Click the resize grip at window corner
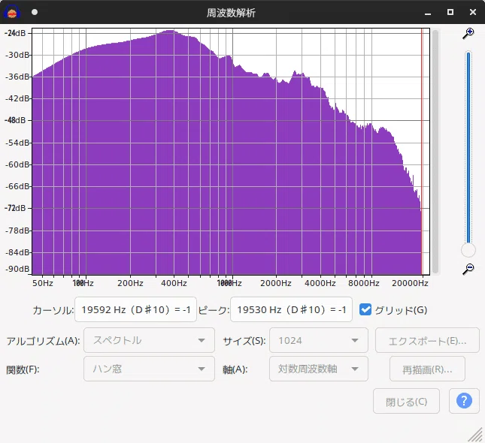This screenshot has width=485, height=443. coord(476,434)
